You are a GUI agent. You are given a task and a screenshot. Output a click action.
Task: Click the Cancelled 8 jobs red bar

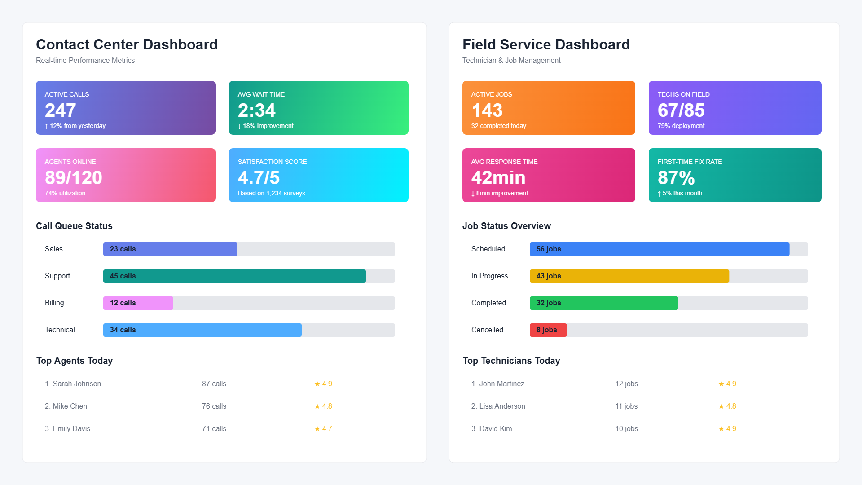pyautogui.click(x=548, y=330)
